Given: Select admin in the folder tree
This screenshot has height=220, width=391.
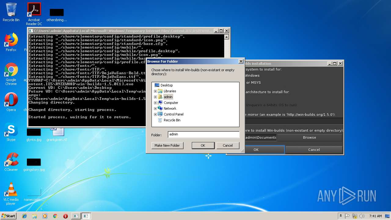Looking at the screenshot, I should point(168,97).
